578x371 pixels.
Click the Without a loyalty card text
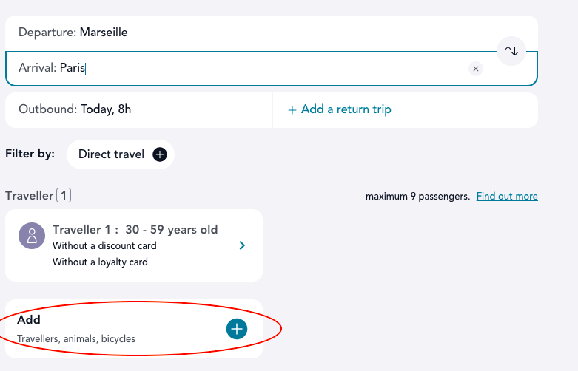click(x=100, y=262)
